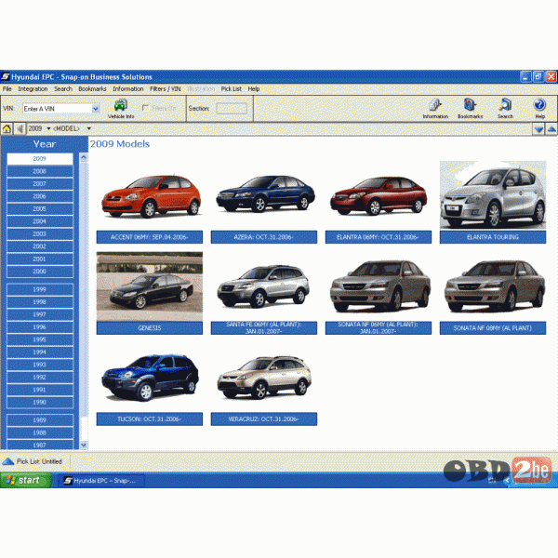Click the Windows Start button
Image resolution: width=558 pixels, height=558 pixels.
26,481
